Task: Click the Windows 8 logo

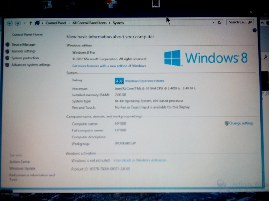Action: (x=206, y=58)
